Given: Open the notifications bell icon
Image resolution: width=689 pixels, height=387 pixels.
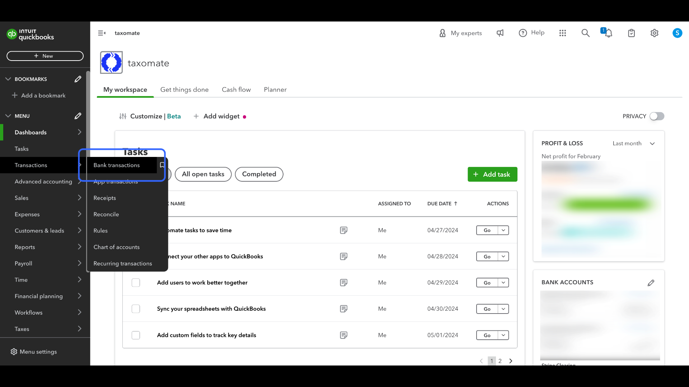Looking at the screenshot, I should (608, 33).
